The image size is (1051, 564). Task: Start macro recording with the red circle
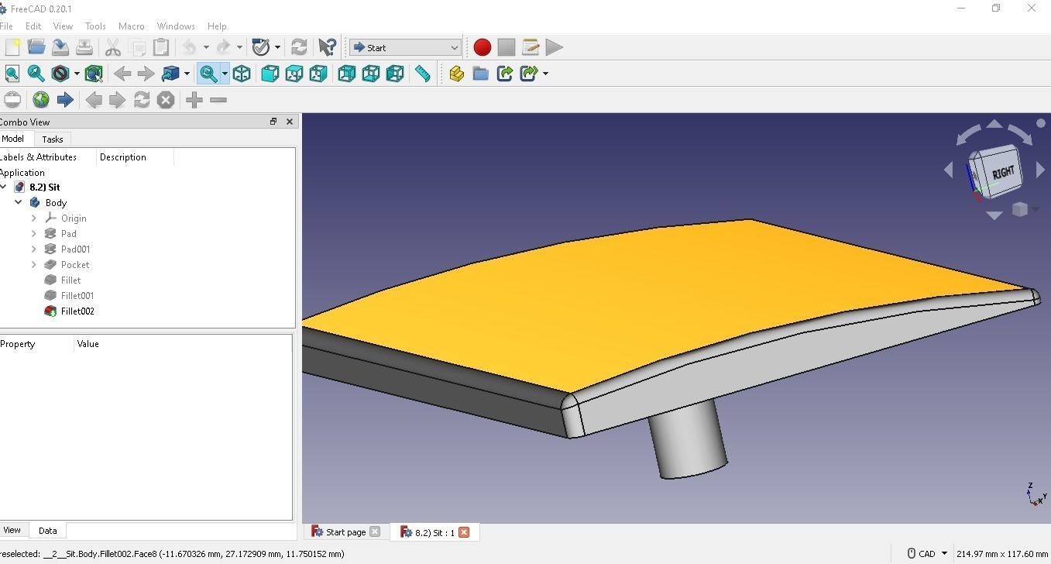(x=482, y=47)
